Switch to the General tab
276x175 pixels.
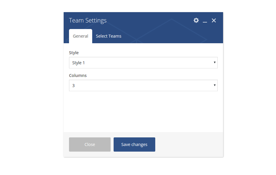(x=80, y=36)
